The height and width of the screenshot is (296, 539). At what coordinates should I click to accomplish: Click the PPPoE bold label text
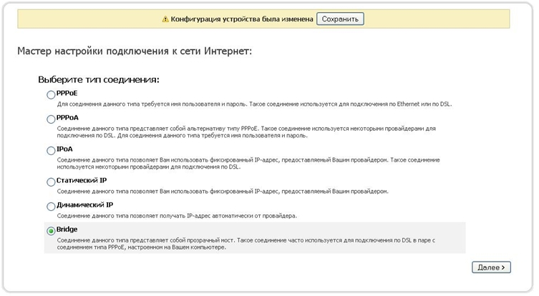pos(67,93)
